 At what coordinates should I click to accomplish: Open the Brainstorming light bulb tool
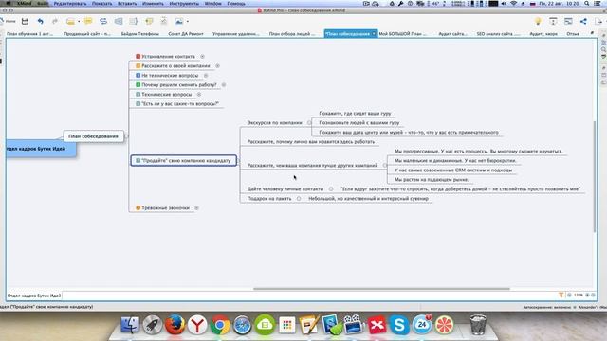pyautogui.click(x=538, y=21)
